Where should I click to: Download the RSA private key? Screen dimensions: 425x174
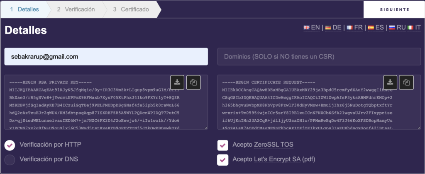178,82
